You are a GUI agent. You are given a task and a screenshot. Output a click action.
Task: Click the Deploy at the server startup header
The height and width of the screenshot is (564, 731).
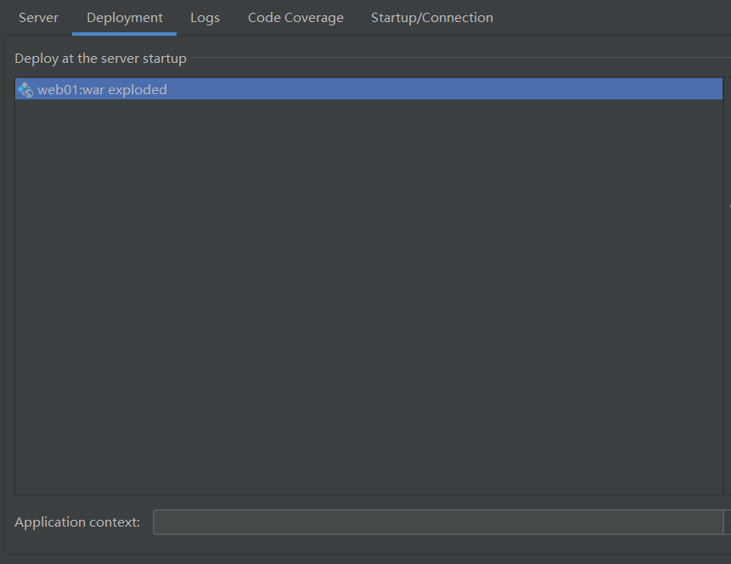coord(100,59)
